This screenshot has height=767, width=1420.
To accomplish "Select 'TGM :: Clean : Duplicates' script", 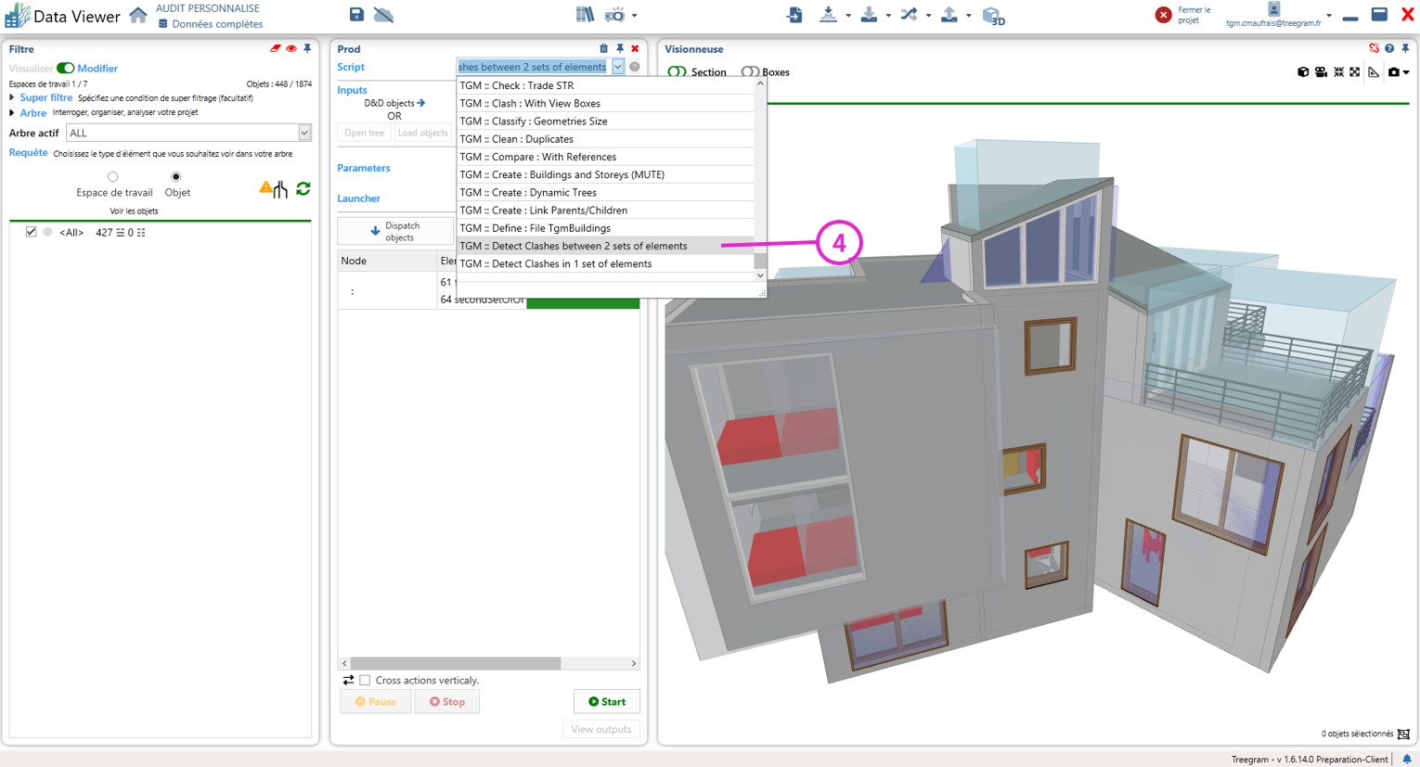I will coord(516,139).
